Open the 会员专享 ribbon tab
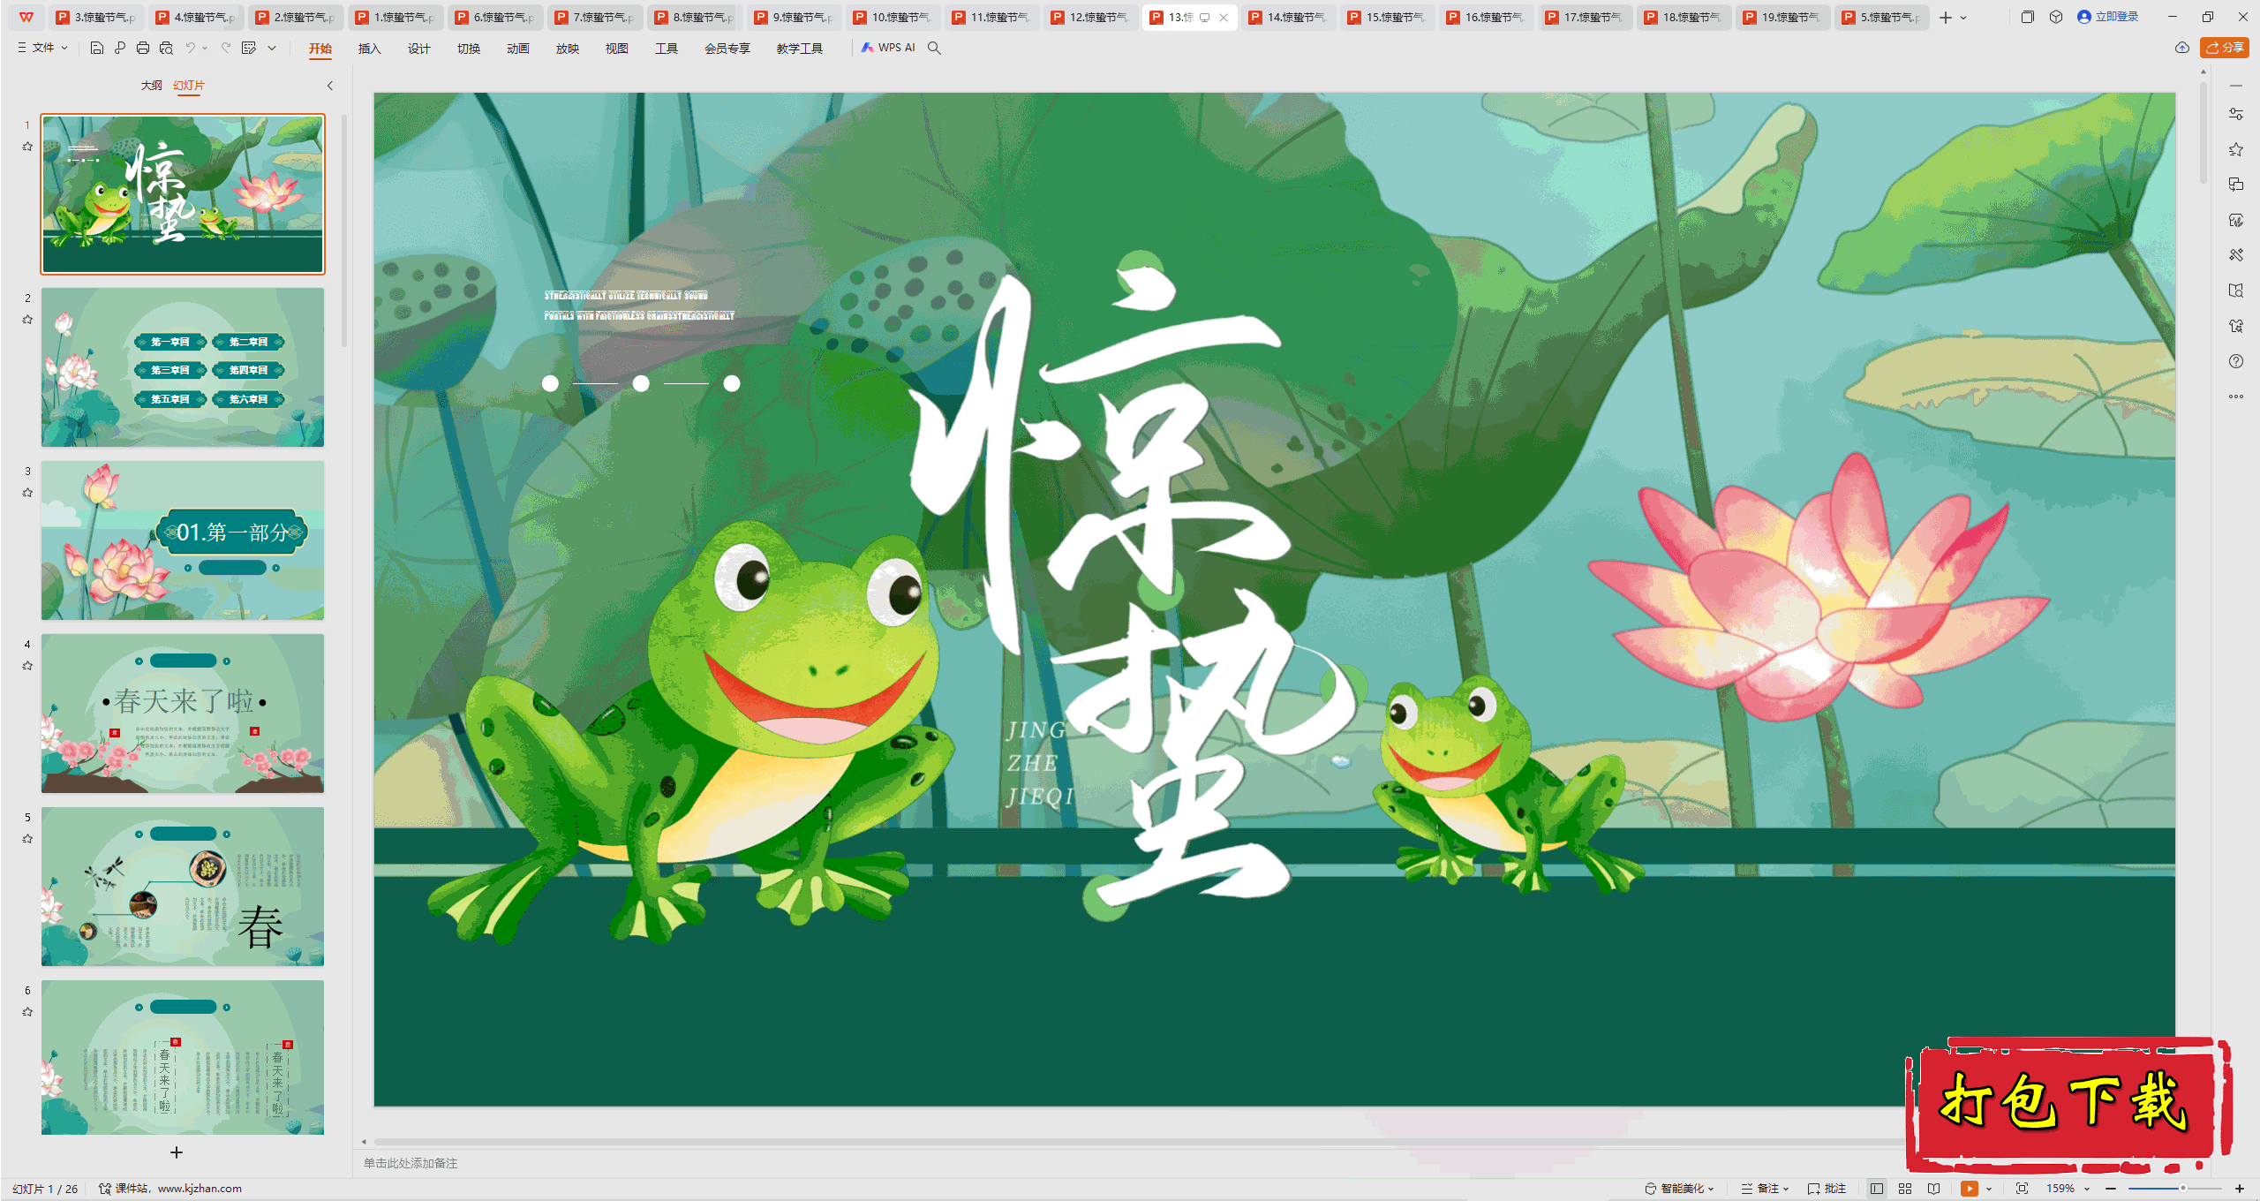 coord(727,49)
